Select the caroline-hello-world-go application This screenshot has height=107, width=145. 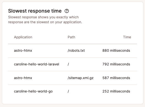tap(33, 91)
